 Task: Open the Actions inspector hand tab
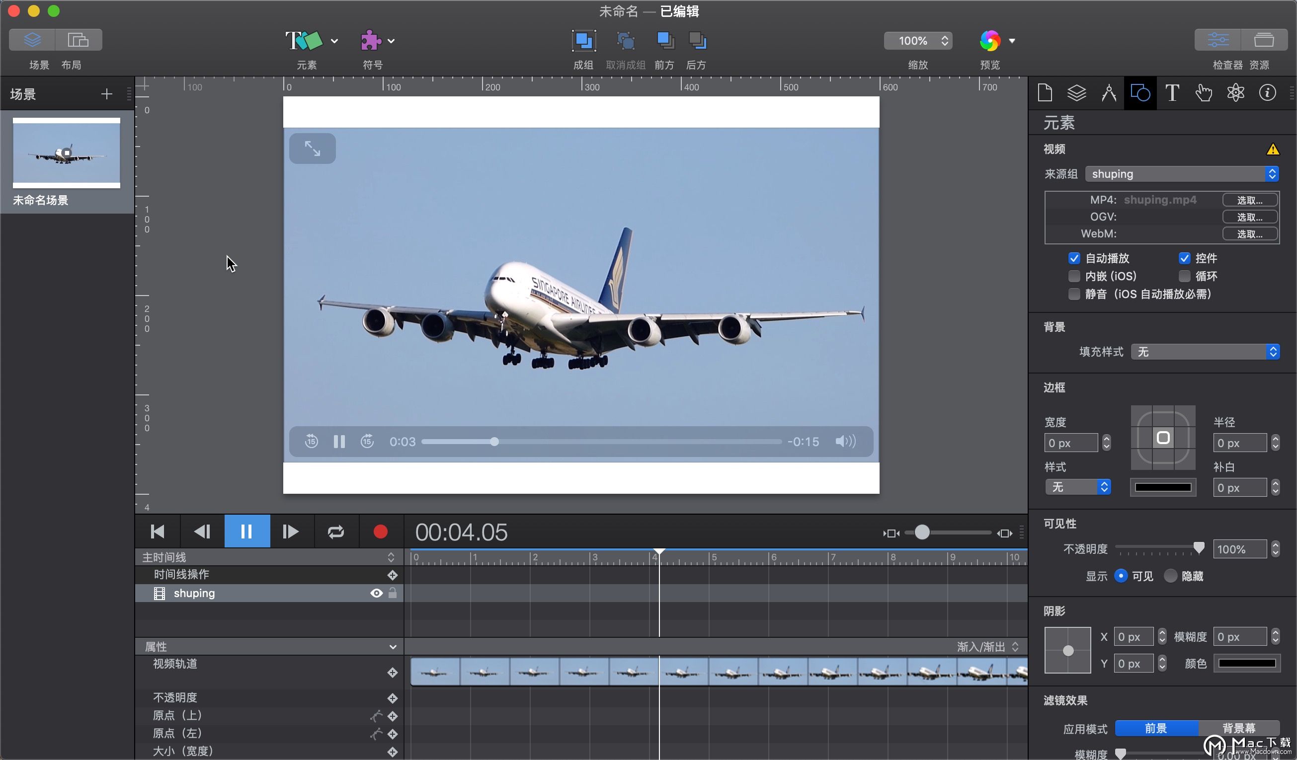tap(1204, 92)
